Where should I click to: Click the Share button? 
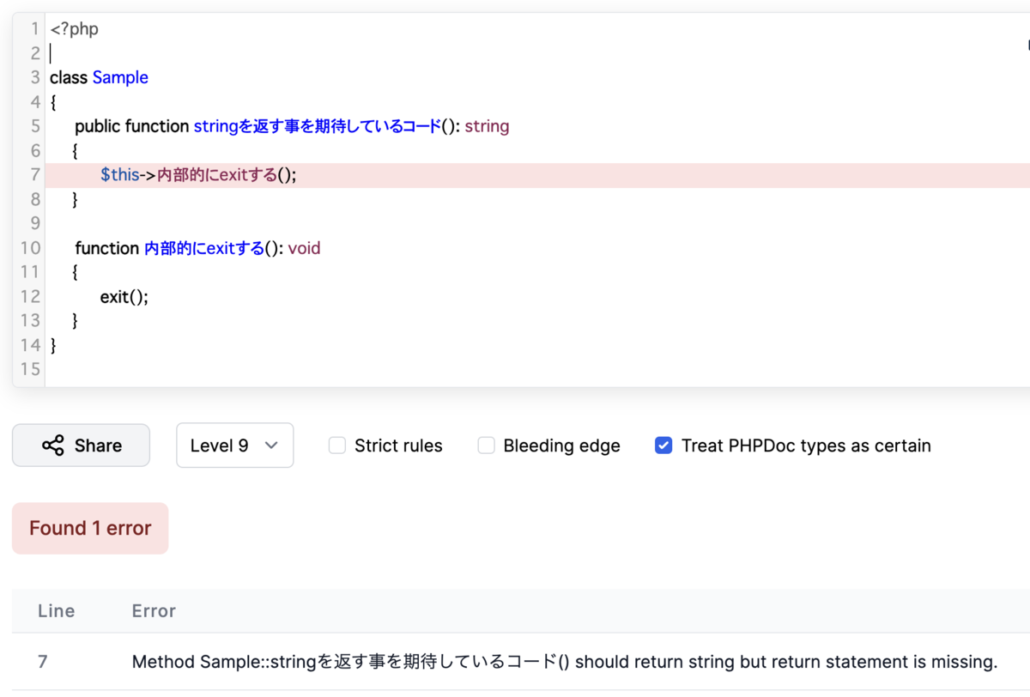[81, 445]
